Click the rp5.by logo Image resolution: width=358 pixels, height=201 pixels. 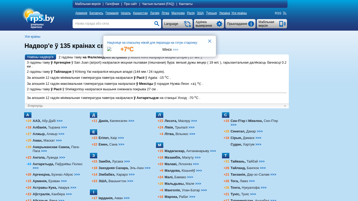point(39,18)
